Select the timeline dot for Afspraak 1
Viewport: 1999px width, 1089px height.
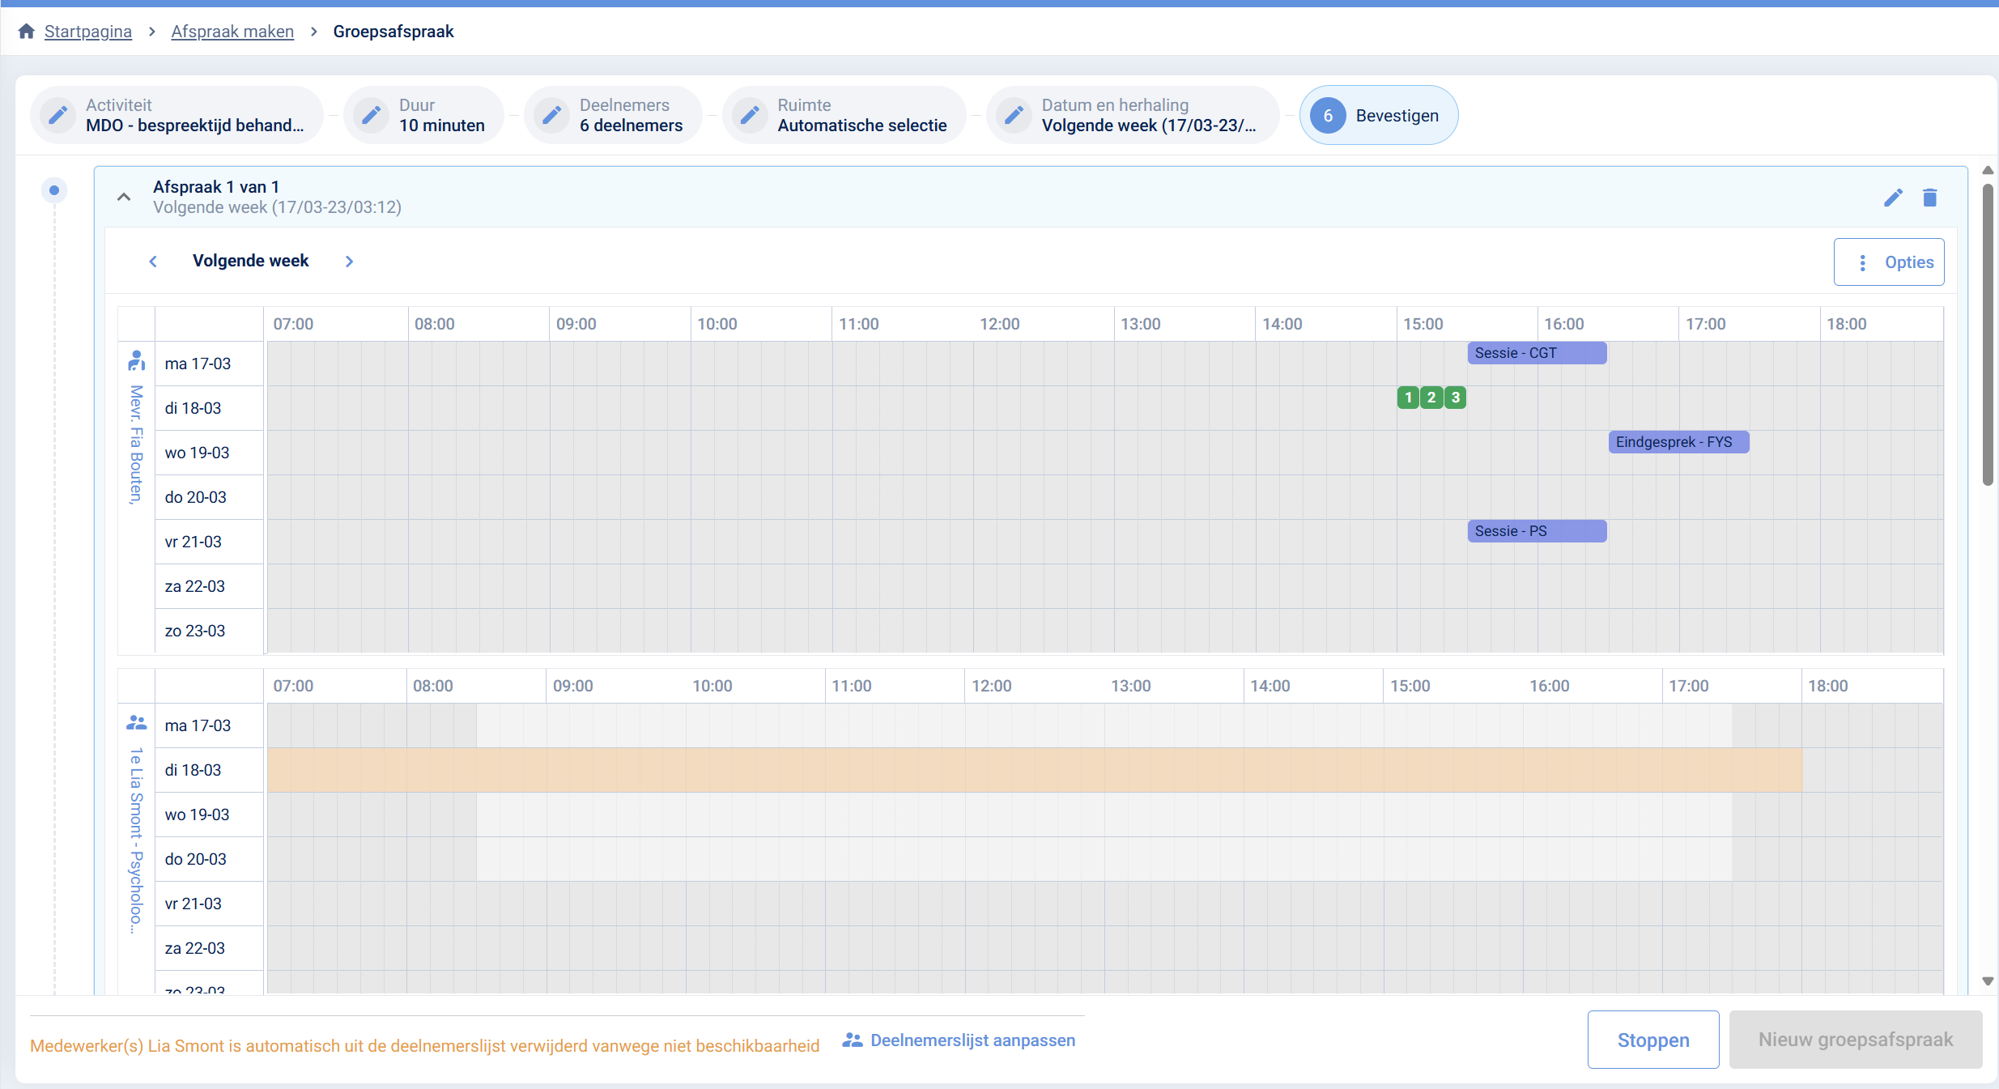coord(54,190)
